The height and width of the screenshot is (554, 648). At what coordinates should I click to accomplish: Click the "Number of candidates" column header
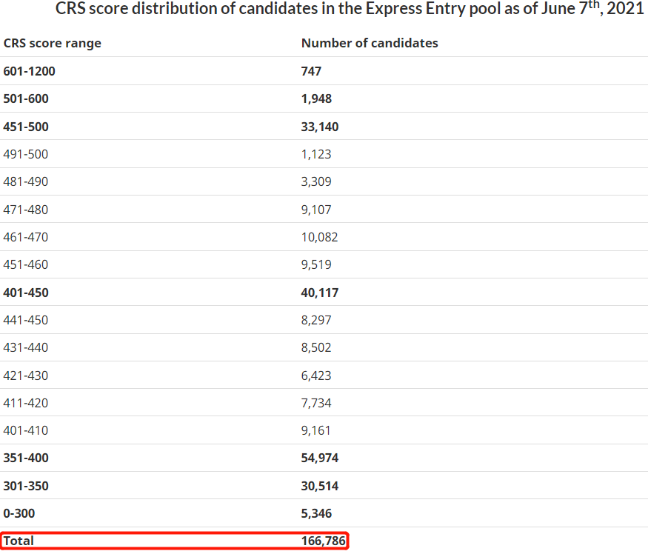pos(370,43)
